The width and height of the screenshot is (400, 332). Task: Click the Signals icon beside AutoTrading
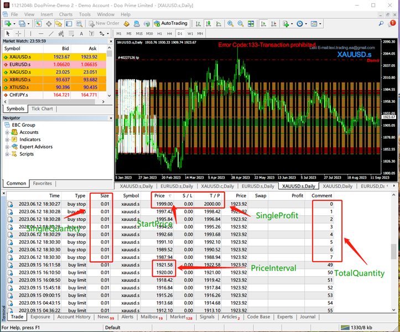click(147, 24)
